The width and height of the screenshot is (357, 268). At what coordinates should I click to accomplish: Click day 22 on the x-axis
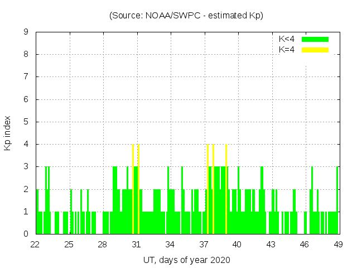coord(35,245)
